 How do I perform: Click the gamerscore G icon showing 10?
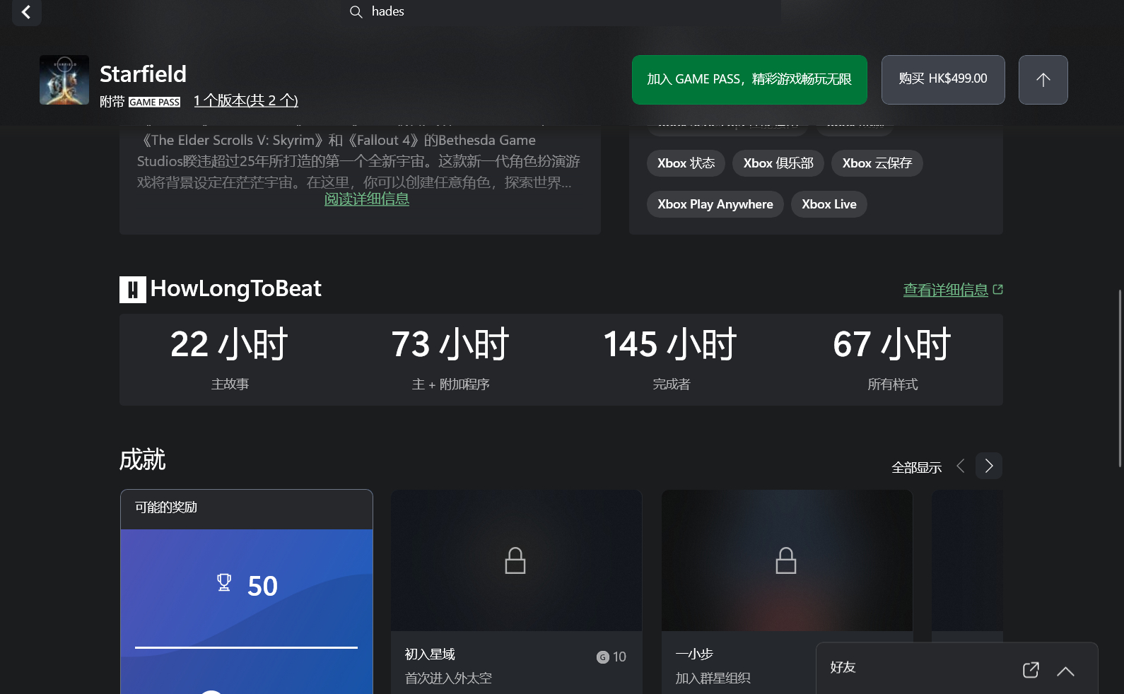click(603, 657)
